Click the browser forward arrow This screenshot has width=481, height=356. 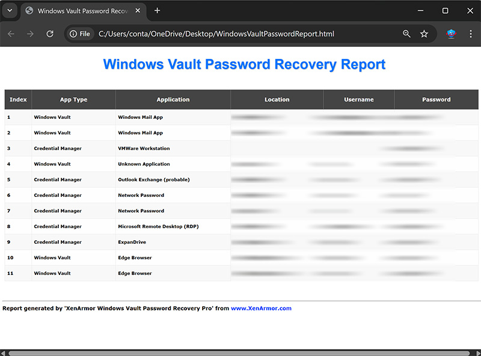[x=30, y=34]
